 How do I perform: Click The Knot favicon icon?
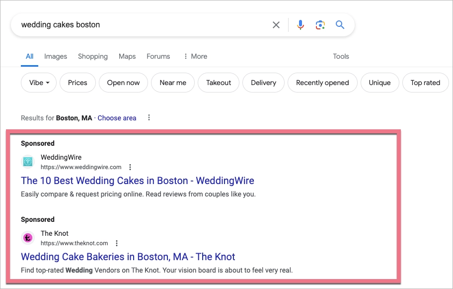[x=28, y=238]
